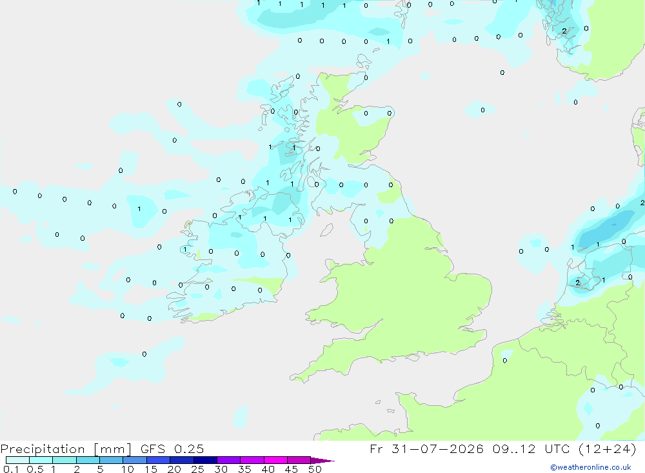Click the "15" legend scale label

[150, 469]
